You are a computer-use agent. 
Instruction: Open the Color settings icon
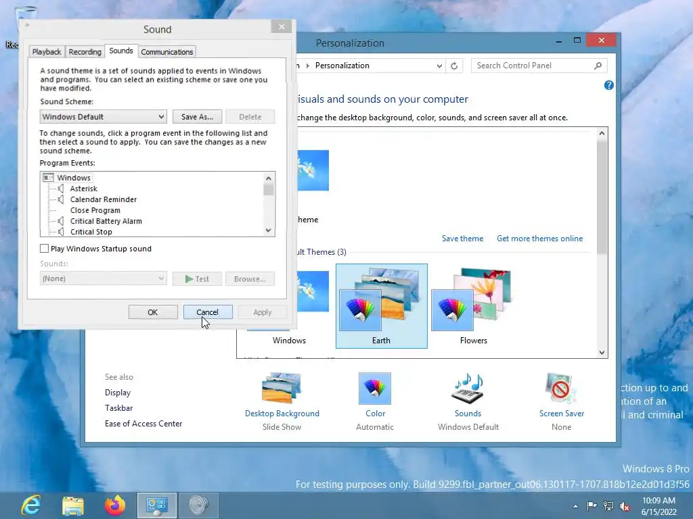pos(375,389)
